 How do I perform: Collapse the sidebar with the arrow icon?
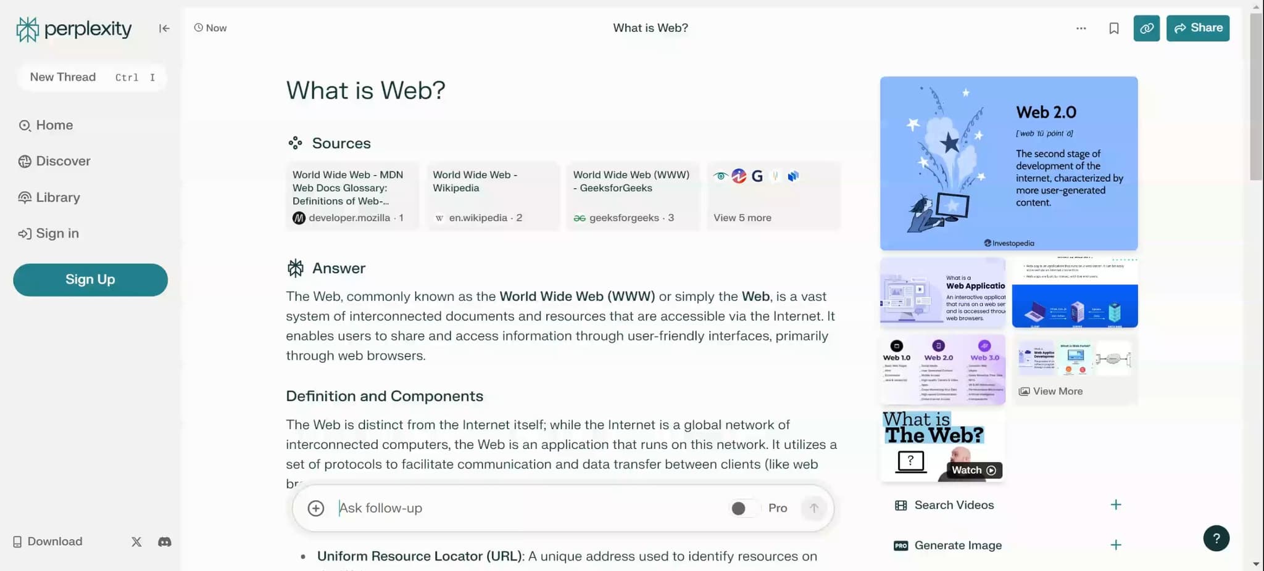click(164, 28)
